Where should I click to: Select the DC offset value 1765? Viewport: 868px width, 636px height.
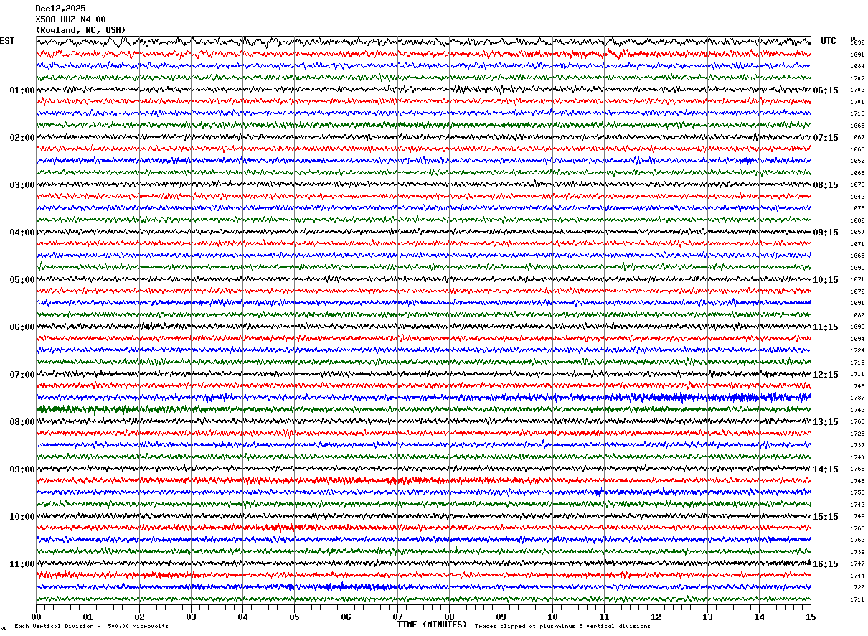pyautogui.click(x=857, y=421)
